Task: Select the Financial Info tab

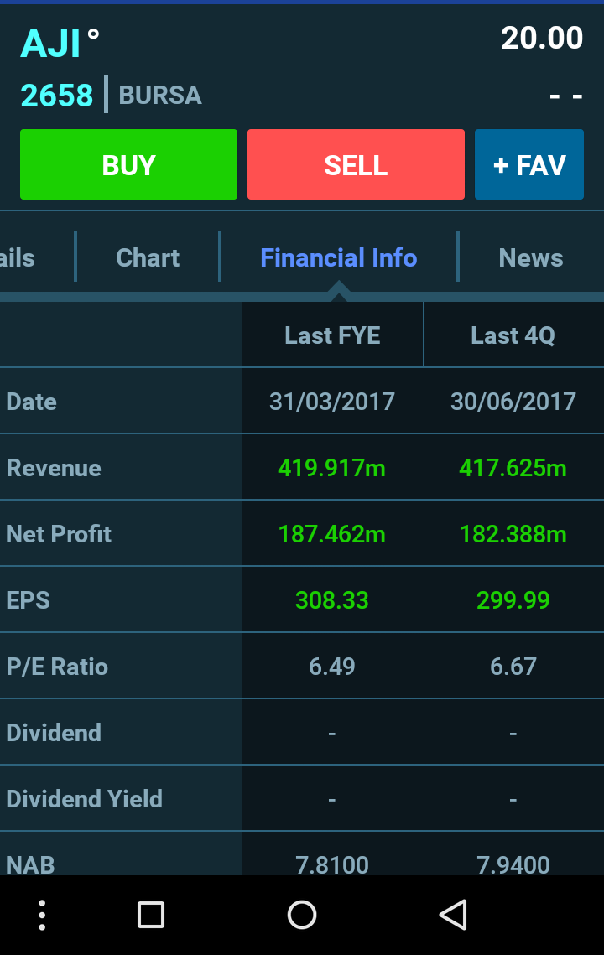Action: tap(339, 257)
